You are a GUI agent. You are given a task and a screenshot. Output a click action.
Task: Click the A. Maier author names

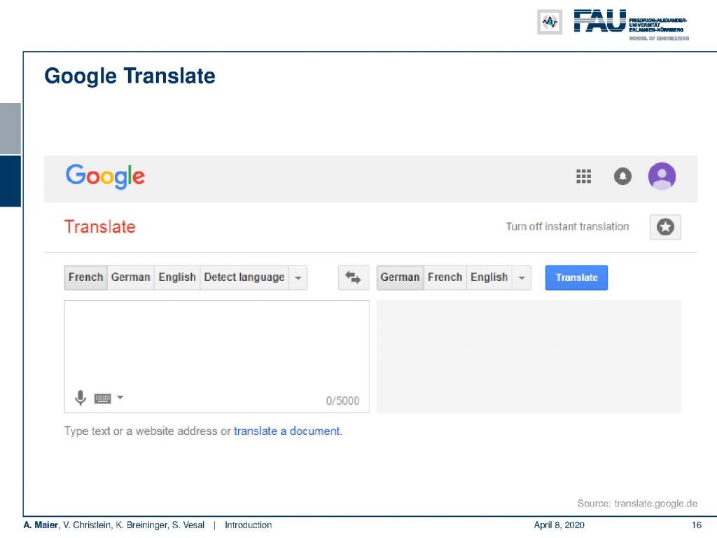114,525
